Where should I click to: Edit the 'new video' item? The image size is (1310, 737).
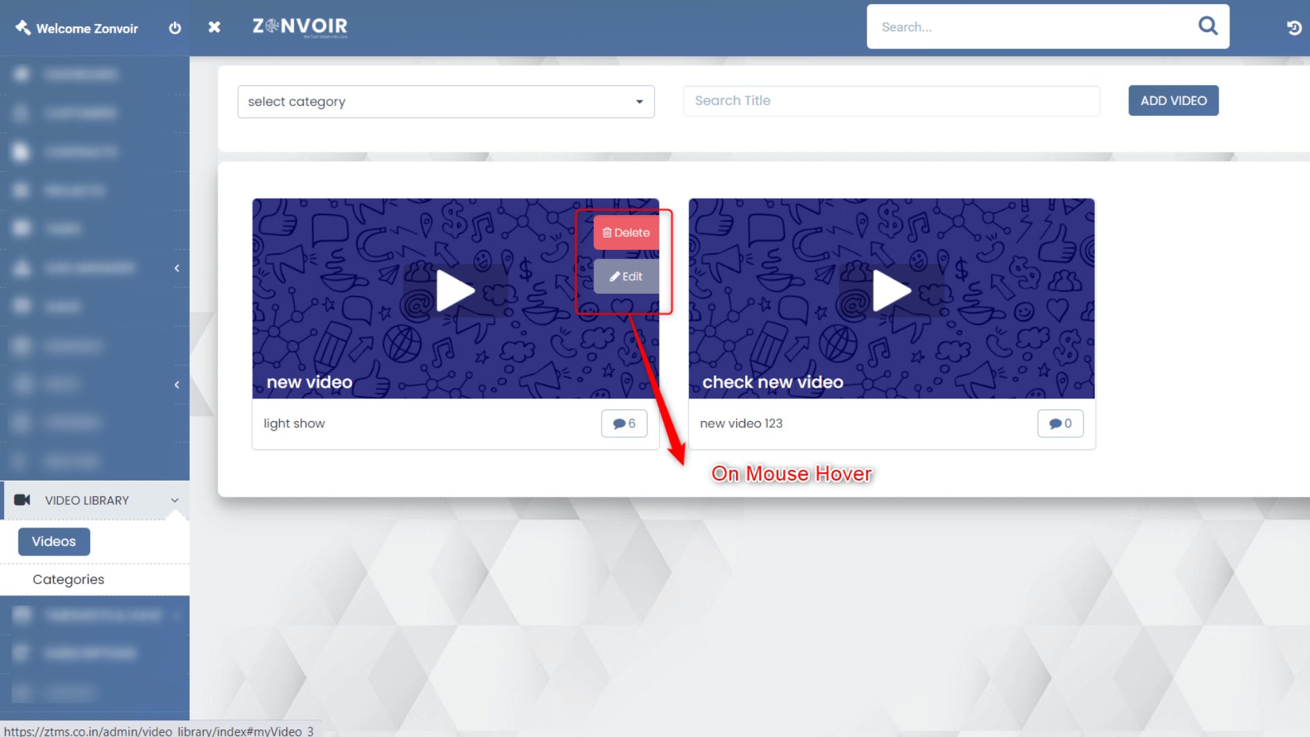coord(626,276)
